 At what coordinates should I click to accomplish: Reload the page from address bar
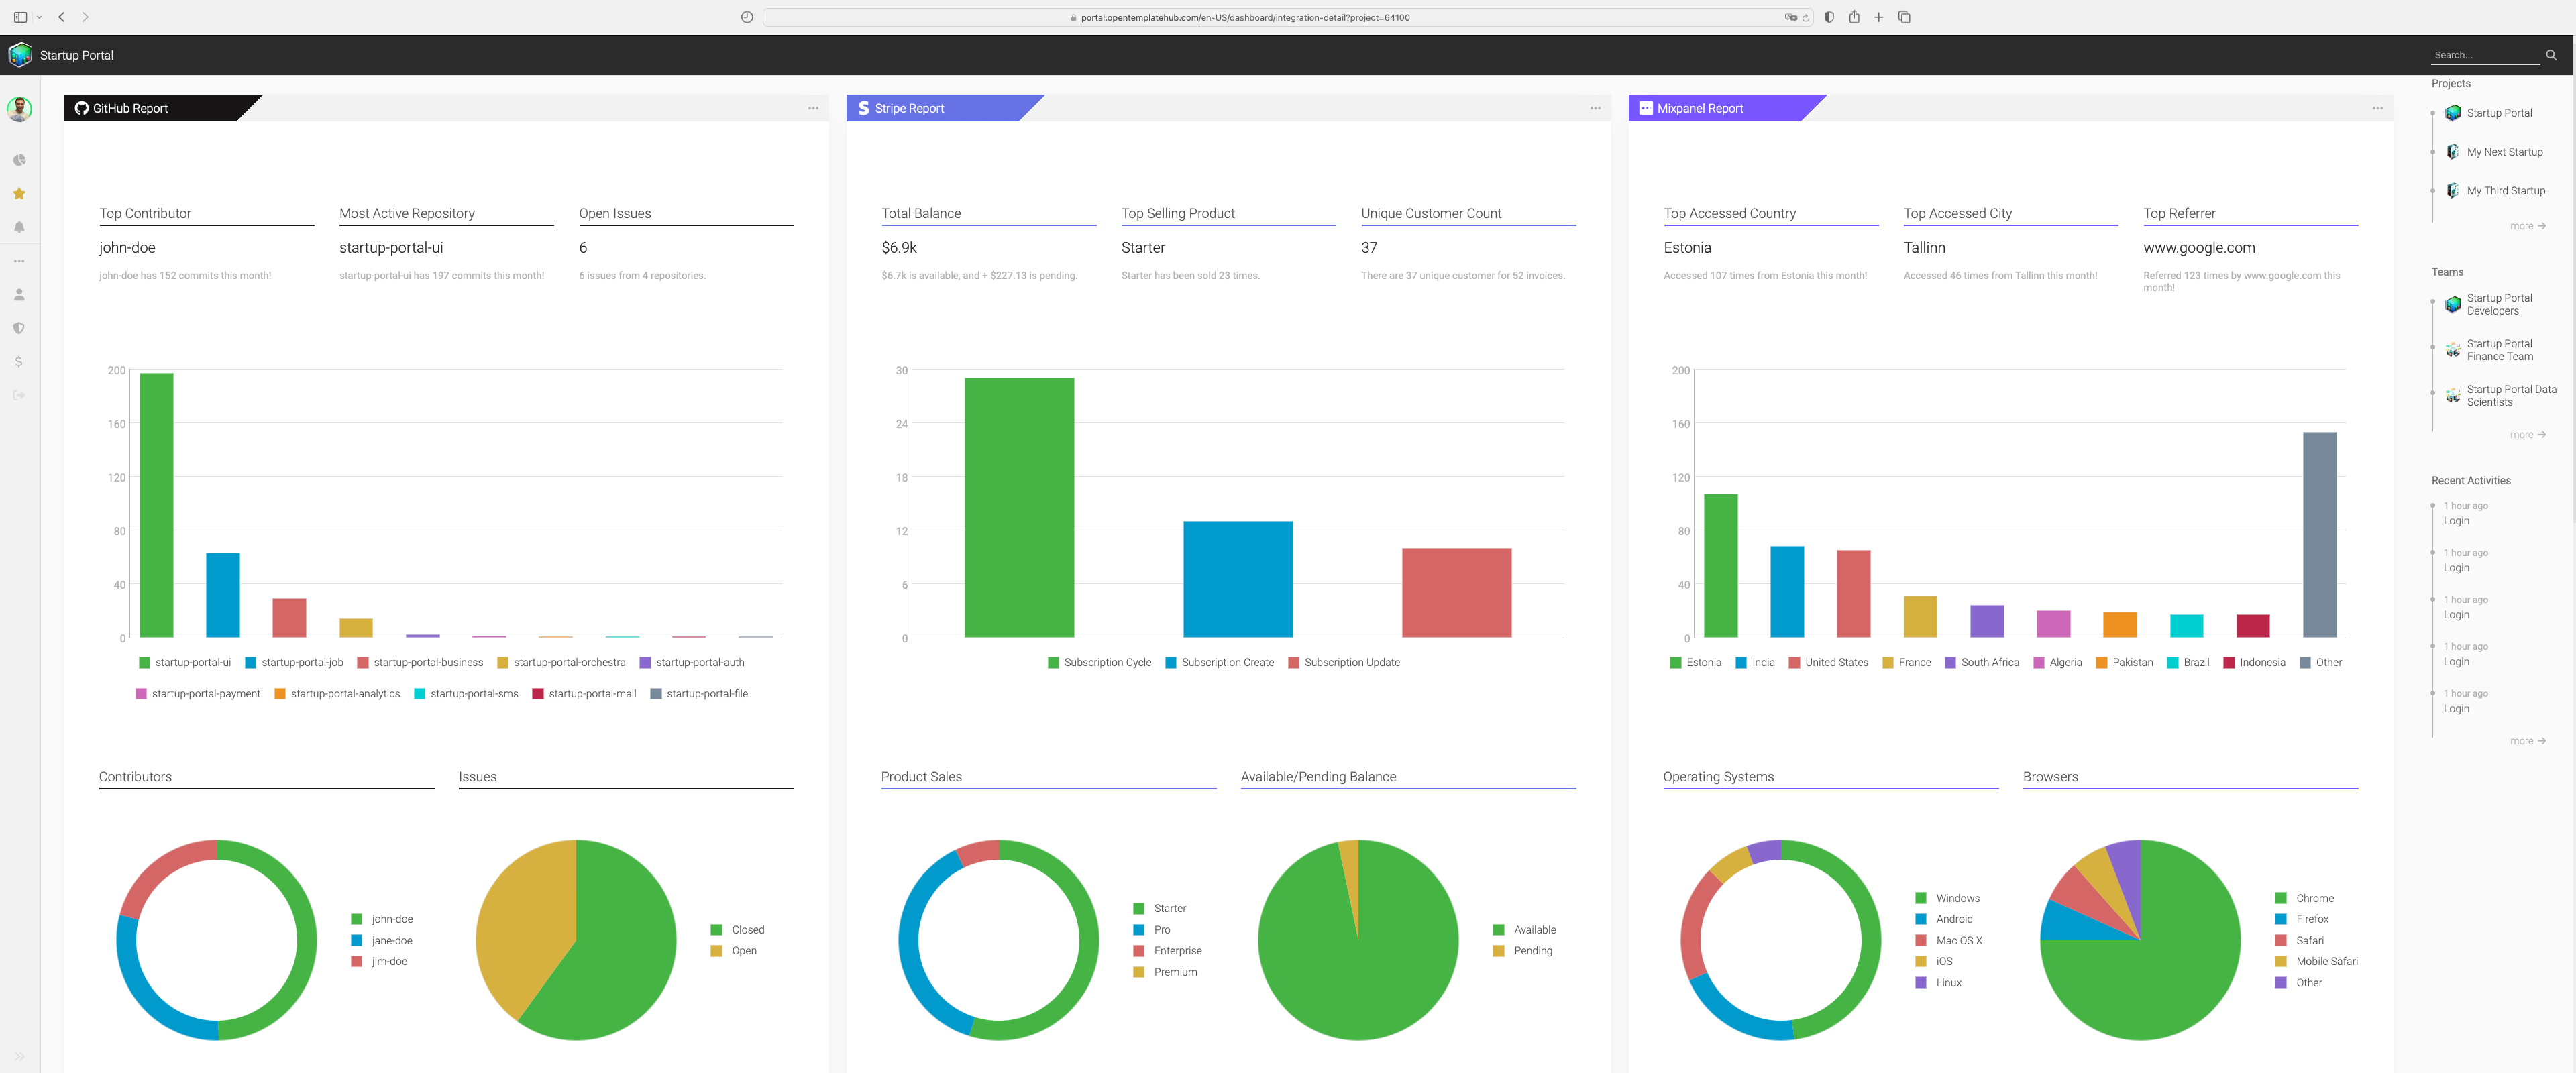[1805, 17]
